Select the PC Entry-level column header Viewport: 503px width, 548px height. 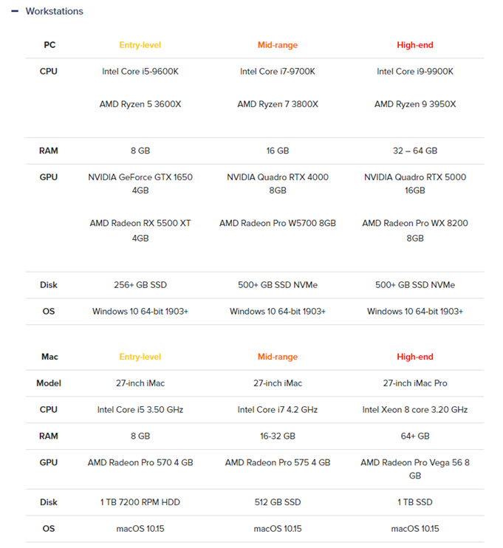pos(140,45)
